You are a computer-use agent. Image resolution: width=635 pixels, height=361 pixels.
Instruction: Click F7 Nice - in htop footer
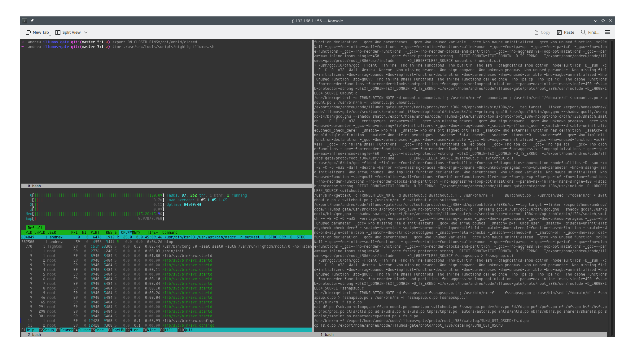(x=134, y=330)
